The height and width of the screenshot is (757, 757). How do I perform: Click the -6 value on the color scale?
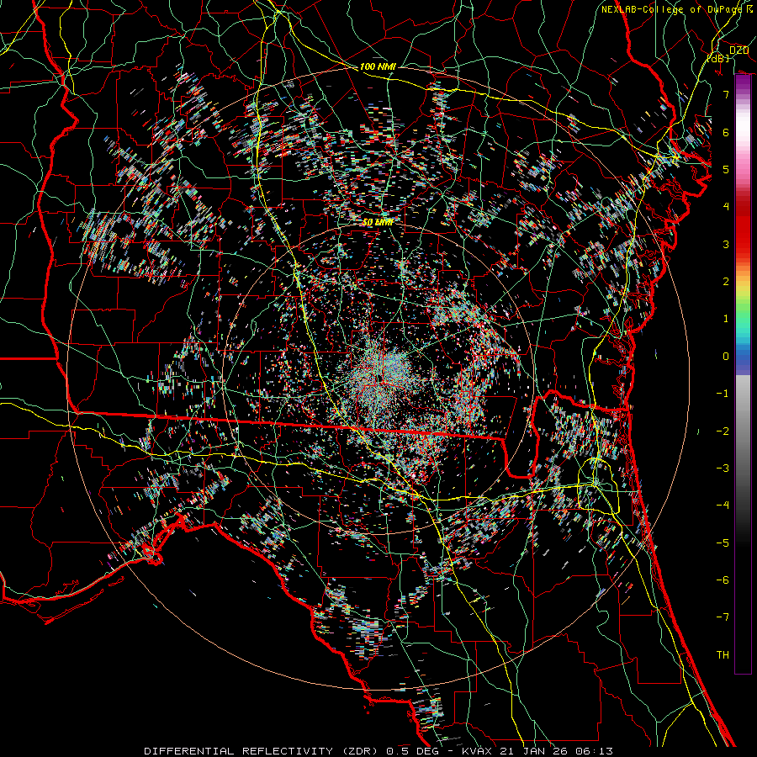tap(723, 580)
